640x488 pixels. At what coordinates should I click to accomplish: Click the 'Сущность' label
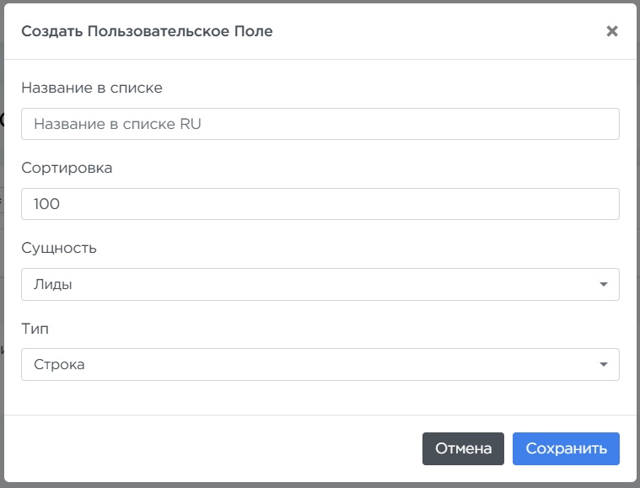pyautogui.click(x=59, y=248)
